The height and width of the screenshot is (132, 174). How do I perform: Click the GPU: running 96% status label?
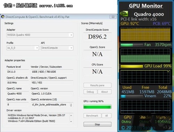point(93,101)
